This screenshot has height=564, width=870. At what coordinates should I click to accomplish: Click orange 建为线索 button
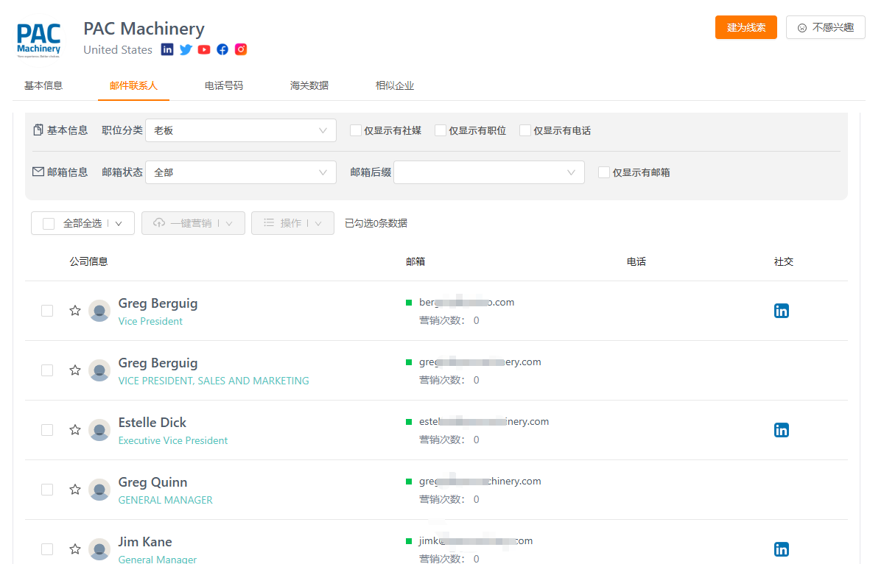click(x=746, y=27)
